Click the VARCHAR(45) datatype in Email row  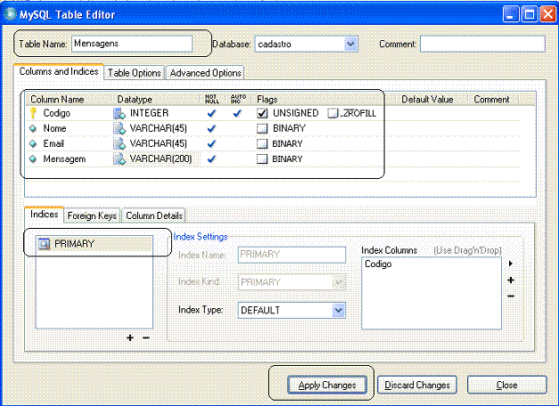(159, 143)
